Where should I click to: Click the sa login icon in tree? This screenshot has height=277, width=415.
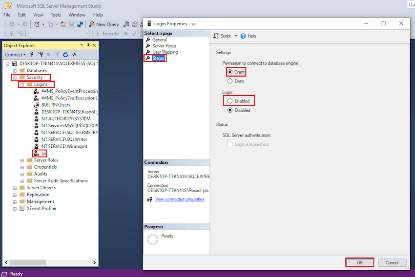coord(37,153)
